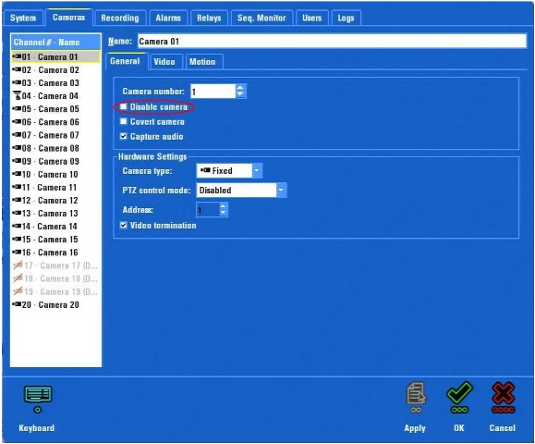Select row "05 - Camera 05" text

point(50,108)
